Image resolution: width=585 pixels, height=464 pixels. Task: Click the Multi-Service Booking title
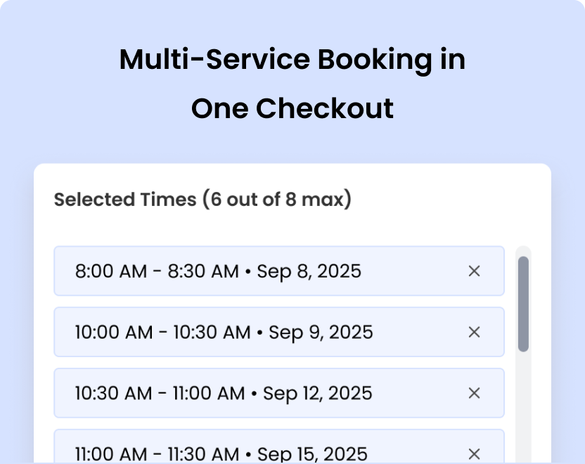[292, 59]
